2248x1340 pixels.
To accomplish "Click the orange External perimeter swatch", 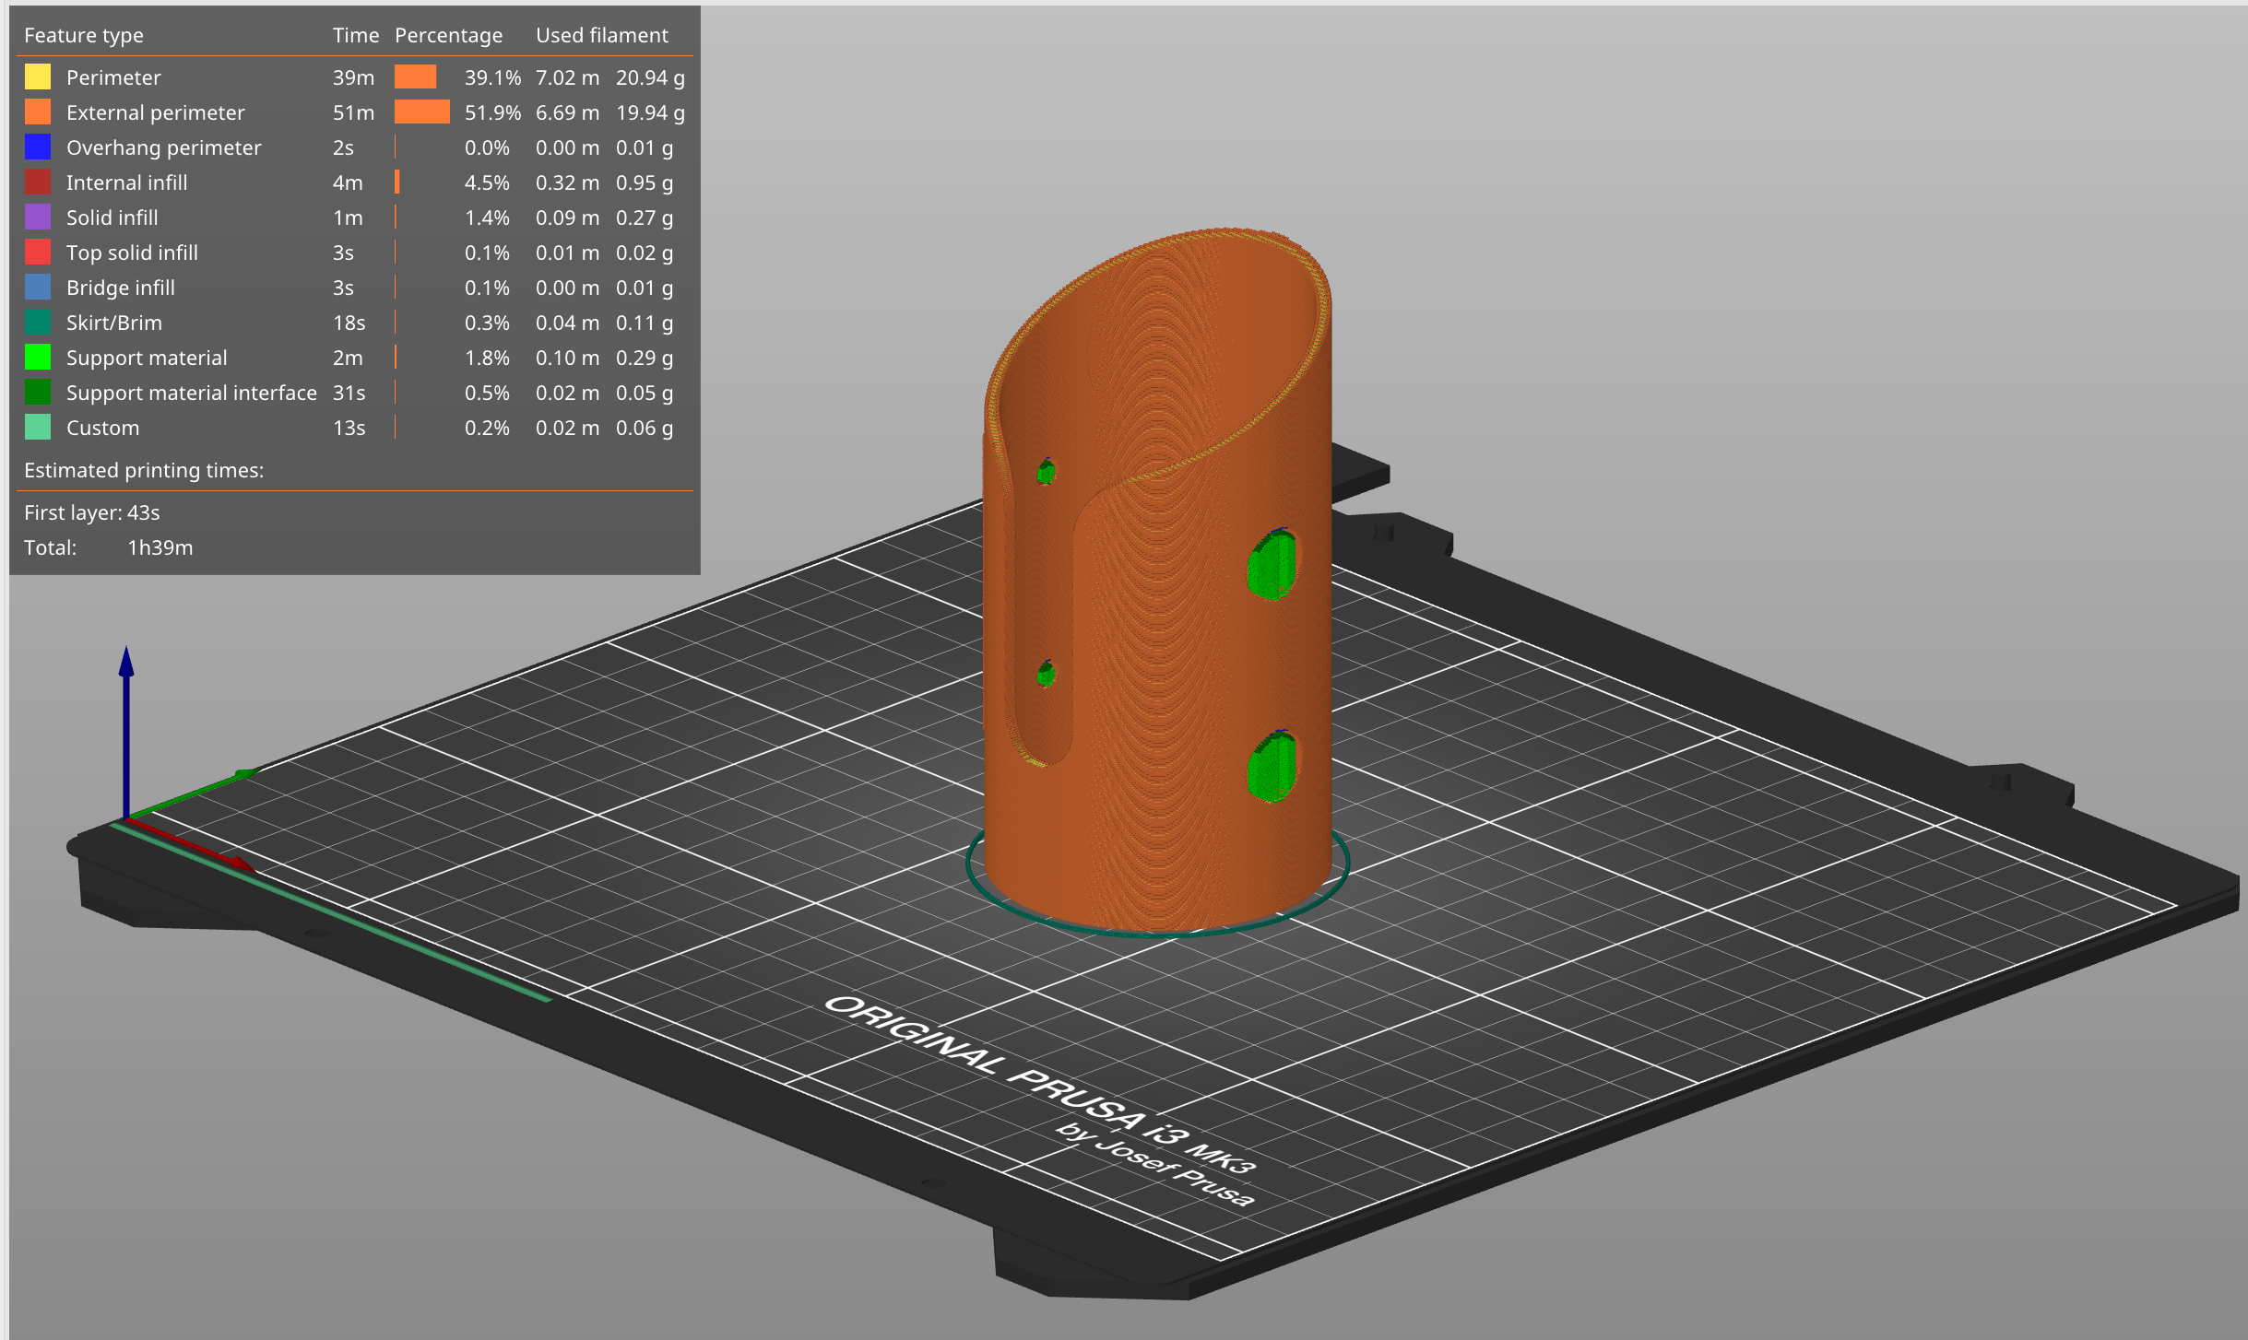I will click(x=38, y=112).
